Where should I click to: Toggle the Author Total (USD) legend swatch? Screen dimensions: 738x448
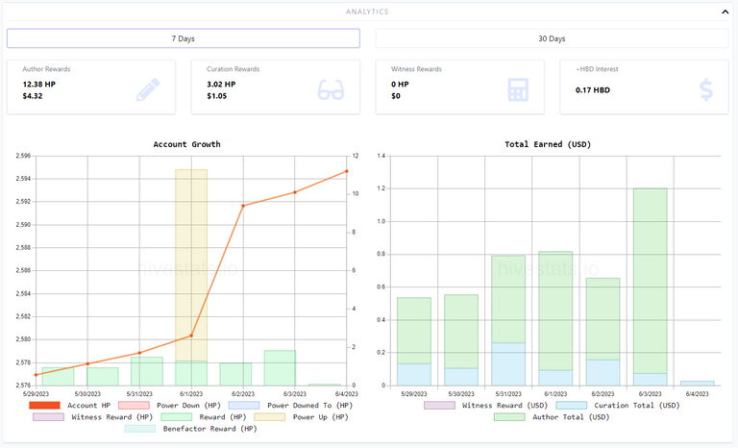(x=509, y=417)
